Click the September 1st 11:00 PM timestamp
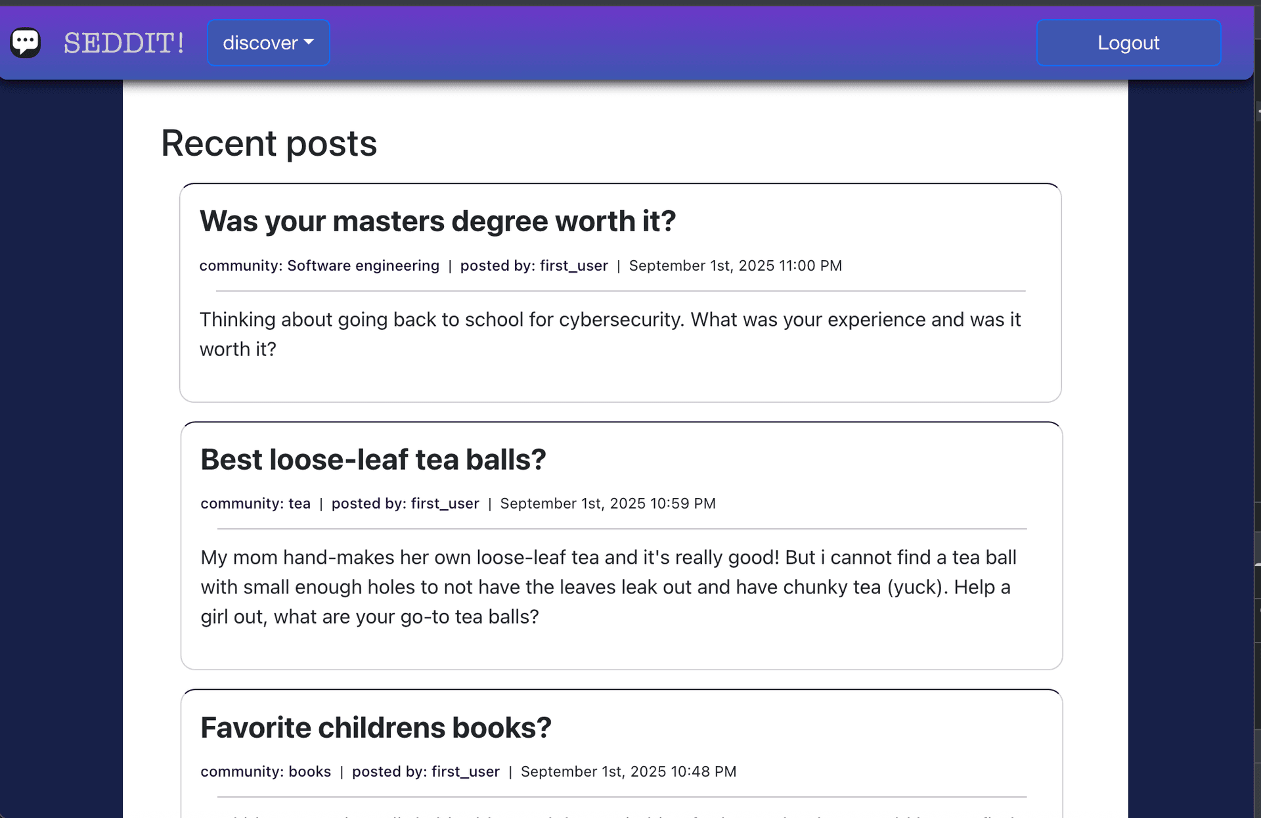Screen dimensions: 1261x818 coord(735,265)
